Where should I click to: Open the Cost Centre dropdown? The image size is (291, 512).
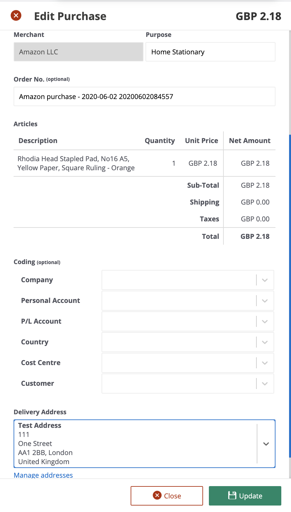[x=264, y=362]
